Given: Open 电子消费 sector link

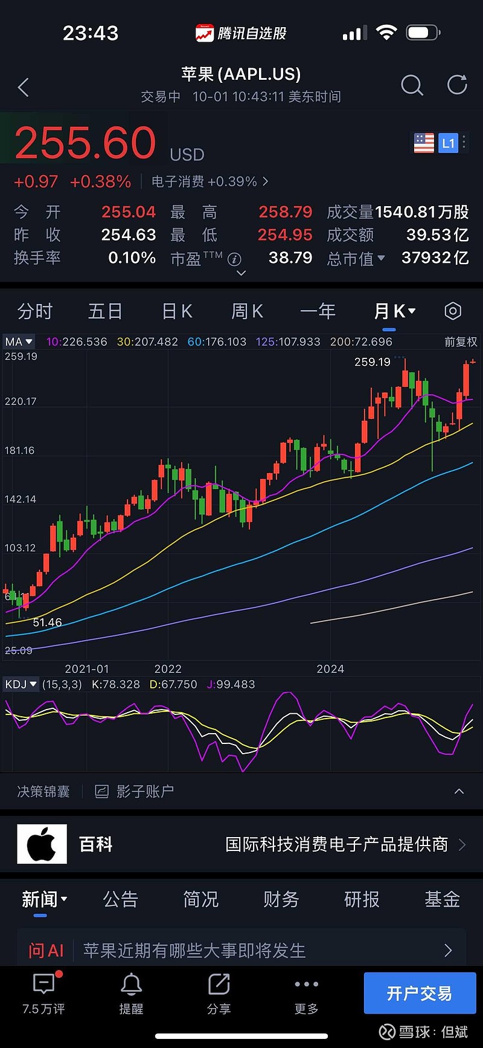Looking at the screenshot, I should click(210, 181).
